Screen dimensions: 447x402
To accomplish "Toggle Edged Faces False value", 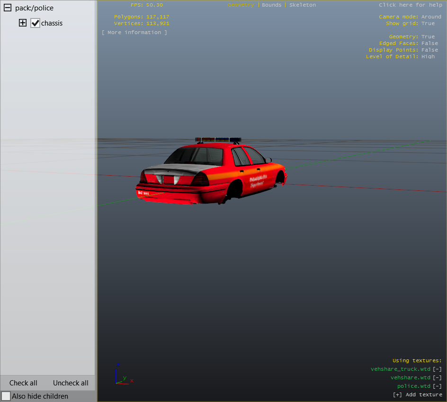I will [x=429, y=43].
